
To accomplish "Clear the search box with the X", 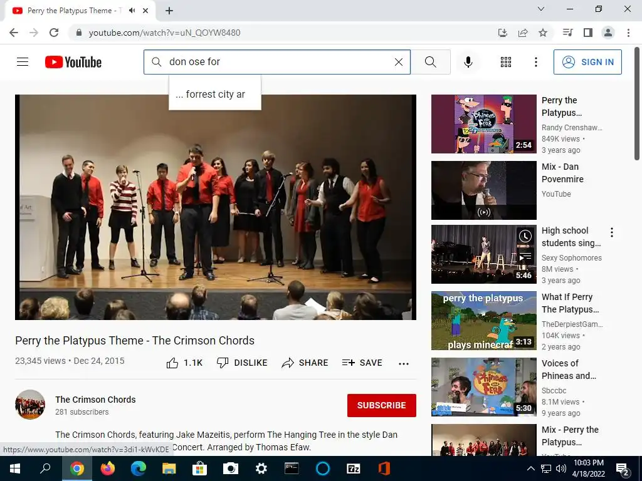I will click(398, 62).
